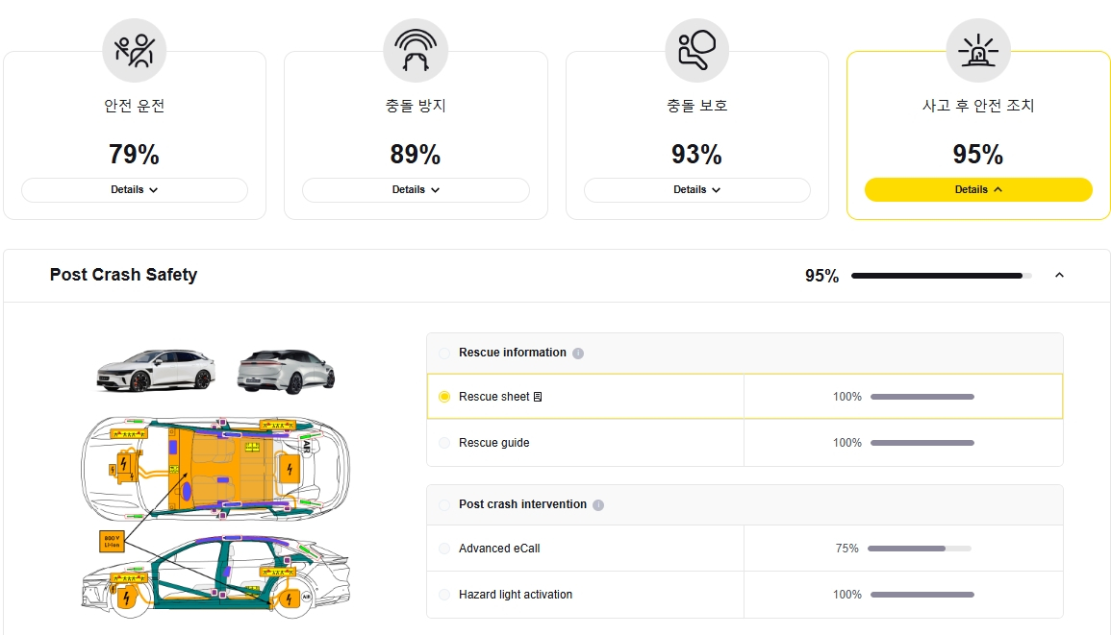1111x635 pixels.
Task: Select the Rescue guide radio button
Action: click(444, 443)
